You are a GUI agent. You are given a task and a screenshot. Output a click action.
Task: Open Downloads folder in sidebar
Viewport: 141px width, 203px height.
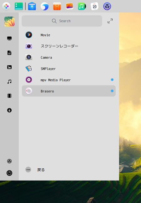click(x=9, y=110)
